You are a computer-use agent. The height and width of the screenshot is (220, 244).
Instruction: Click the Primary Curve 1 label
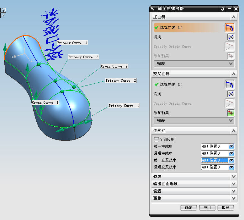click(124, 106)
